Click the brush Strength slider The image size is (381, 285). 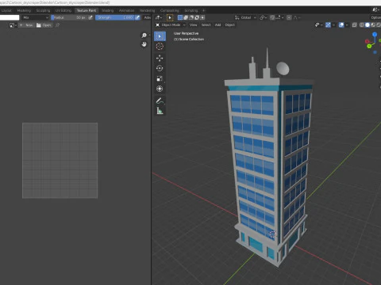(115, 17)
